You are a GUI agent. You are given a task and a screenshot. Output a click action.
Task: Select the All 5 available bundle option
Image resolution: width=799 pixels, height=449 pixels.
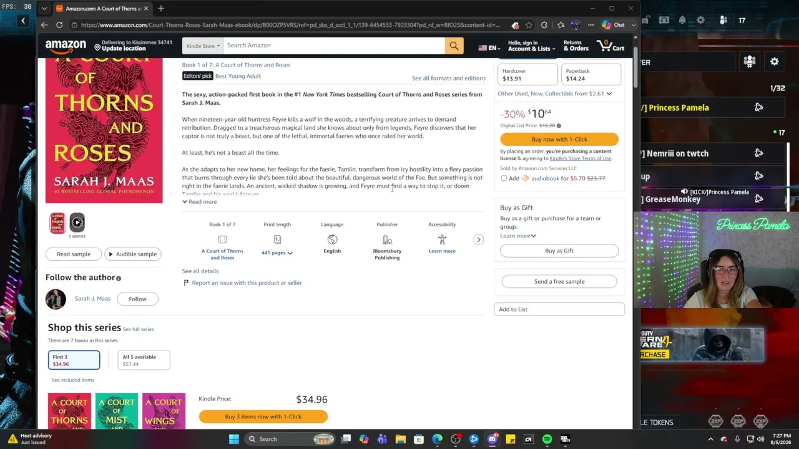(144, 360)
